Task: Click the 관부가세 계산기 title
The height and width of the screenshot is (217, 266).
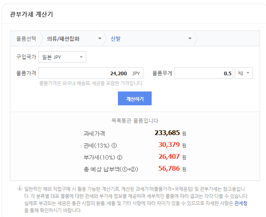Action: [31, 14]
